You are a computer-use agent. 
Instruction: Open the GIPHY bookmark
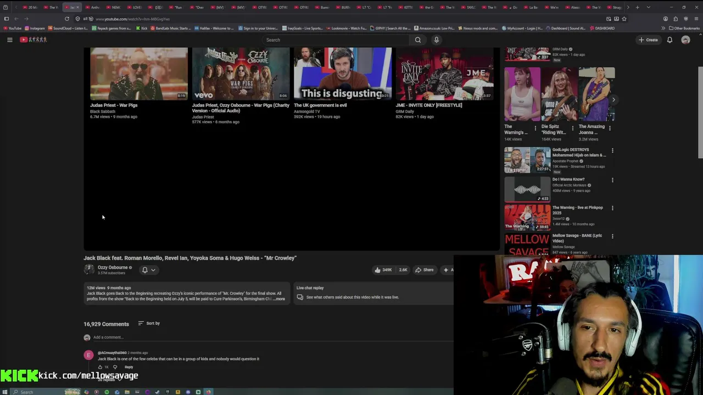(390, 28)
